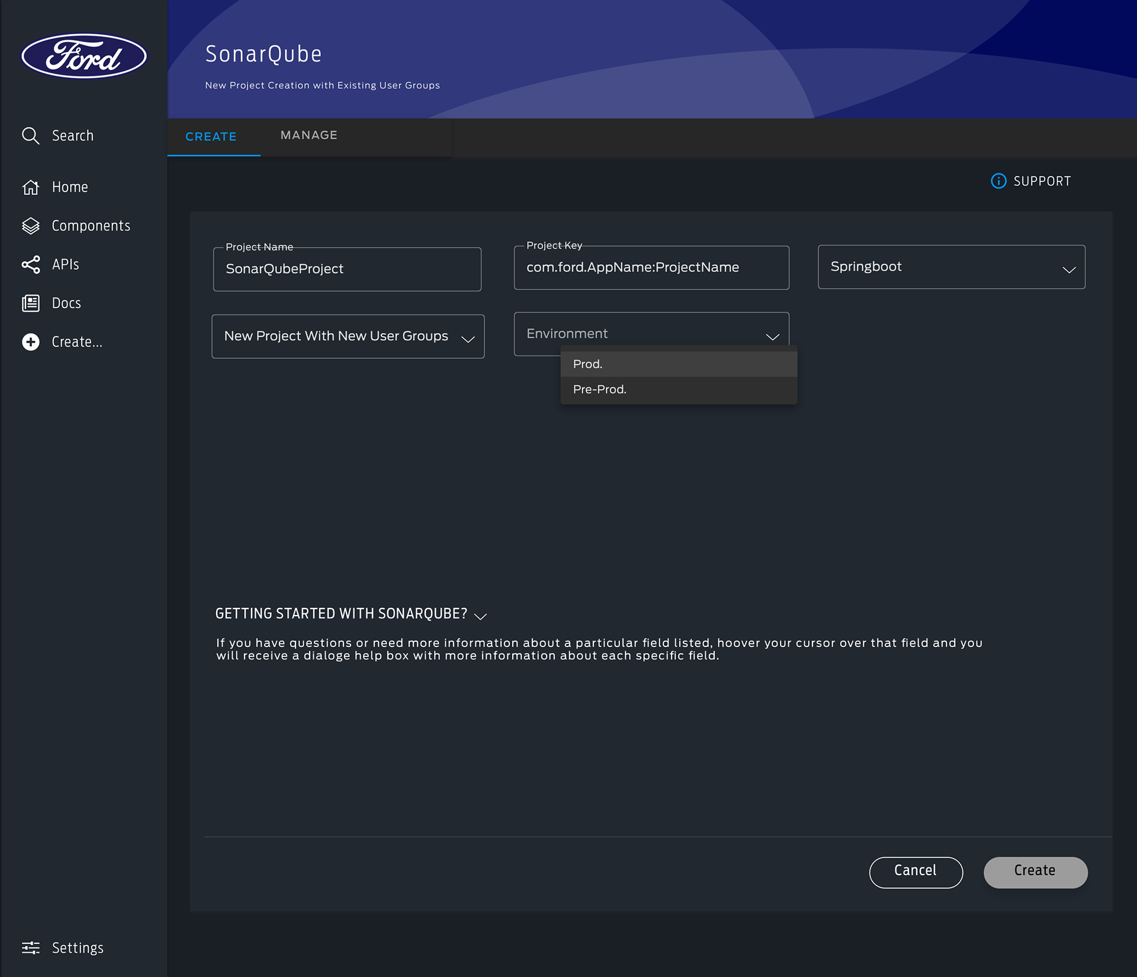Click the chevron on project type dropdown
This screenshot has height=977, width=1137.
(x=468, y=339)
